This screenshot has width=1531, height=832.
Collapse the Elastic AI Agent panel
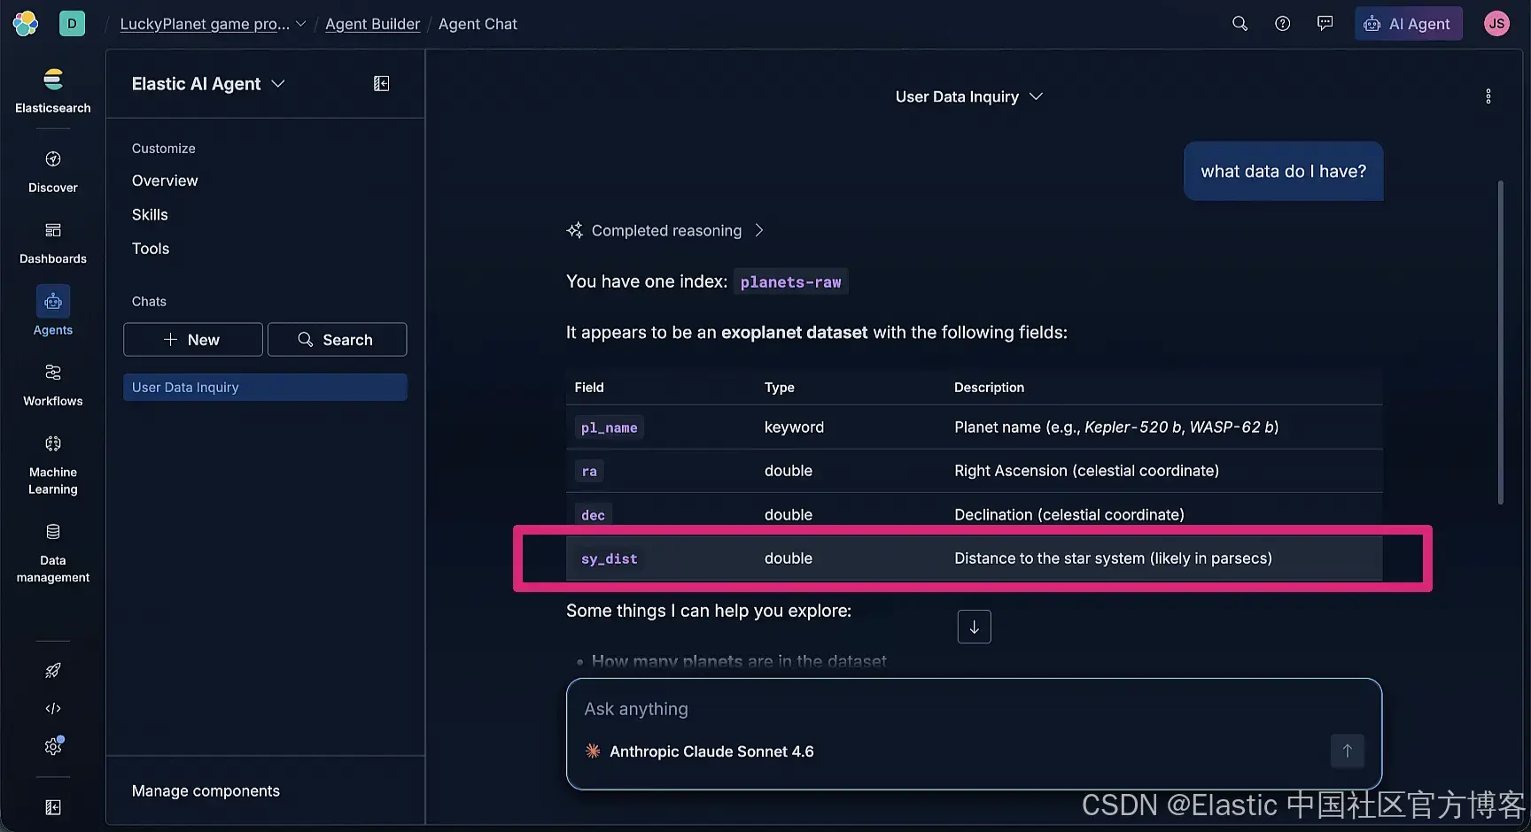pyautogui.click(x=382, y=83)
